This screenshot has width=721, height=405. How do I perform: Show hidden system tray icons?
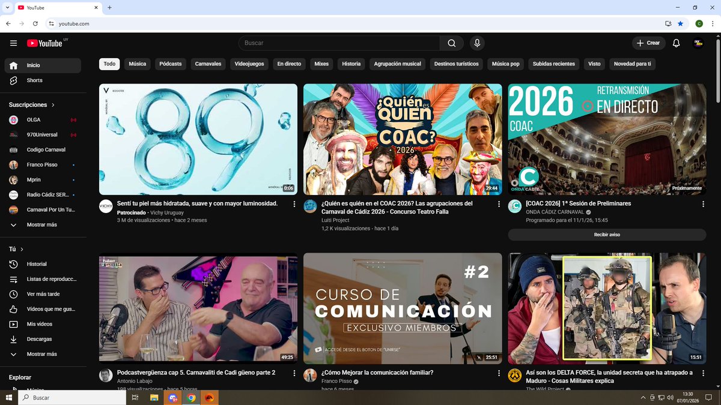pyautogui.click(x=643, y=397)
